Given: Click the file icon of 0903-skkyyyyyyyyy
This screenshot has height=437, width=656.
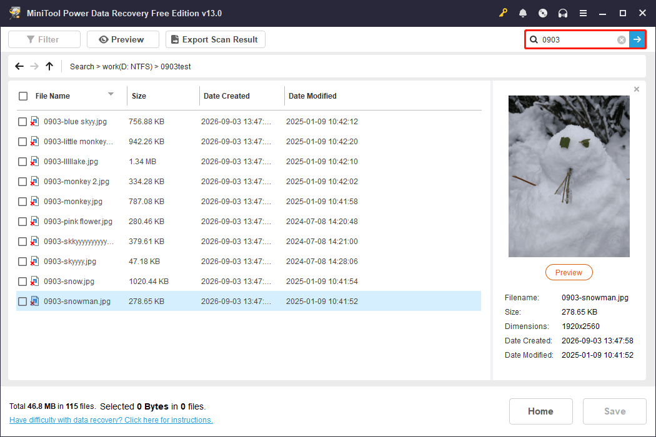Looking at the screenshot, I should 34,242.
